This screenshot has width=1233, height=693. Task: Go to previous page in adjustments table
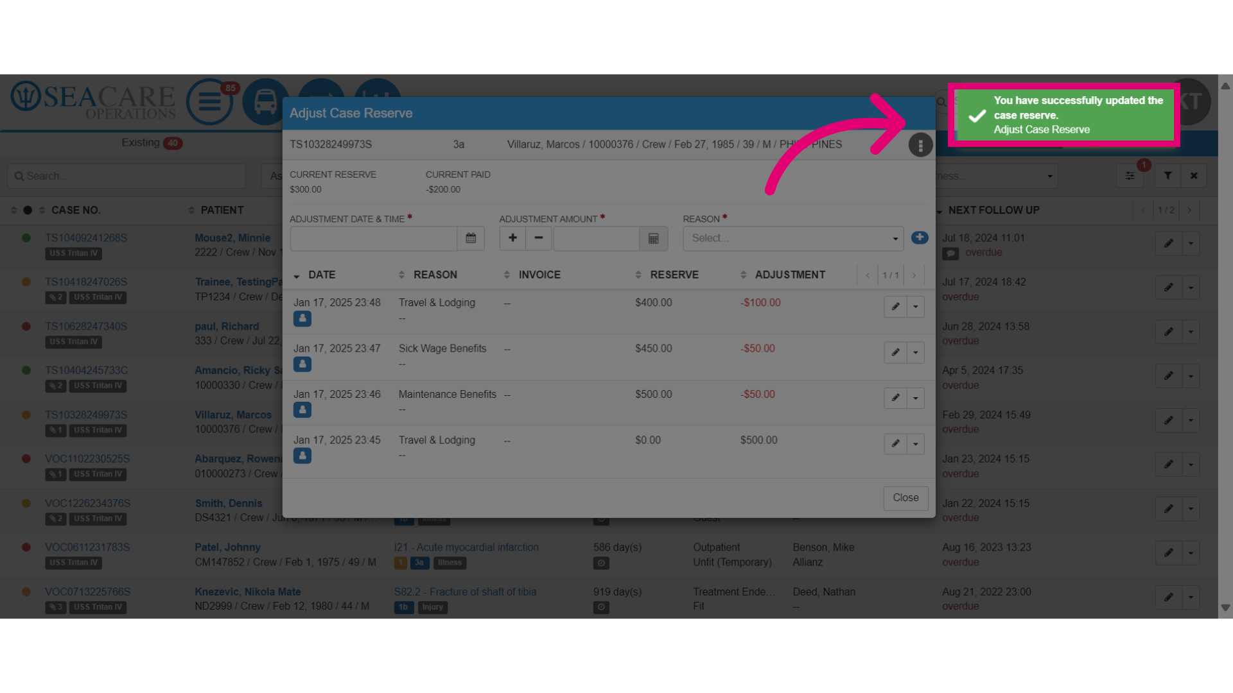pyautogui.click(x=868, y=275)
